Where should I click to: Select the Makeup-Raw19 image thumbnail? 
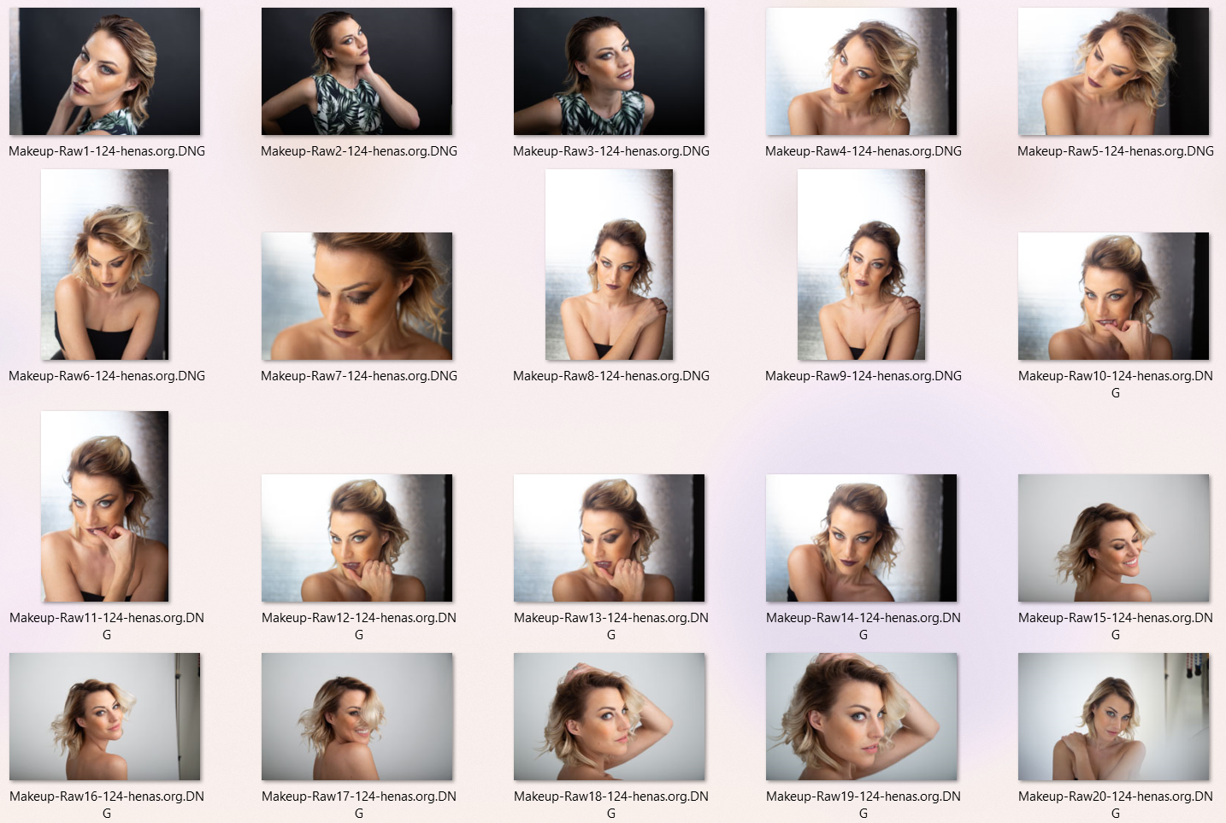[861, 716]
